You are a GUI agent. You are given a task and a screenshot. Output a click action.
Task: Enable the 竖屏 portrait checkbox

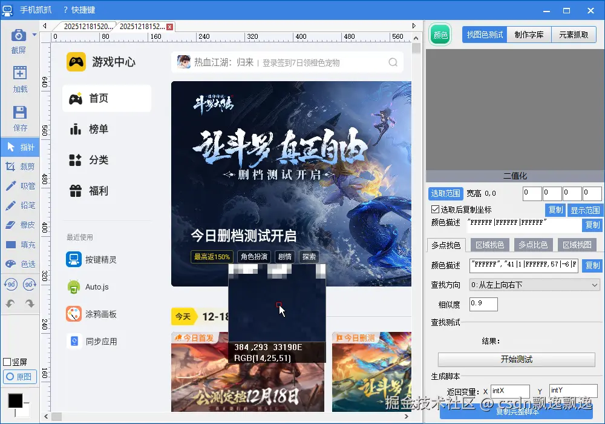[7, 362]
